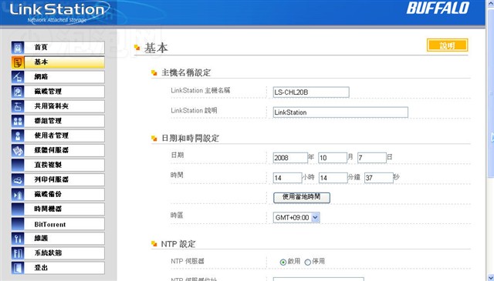Viewport: 494px width, 281px height.
Task: Click the 使用者管理 user management icon
Action: pos(18,135)
